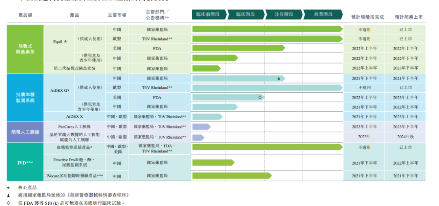Click the Equil FDA progress bar

tap(239, 48)
